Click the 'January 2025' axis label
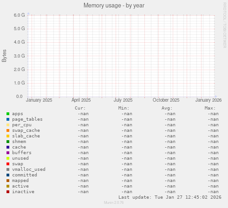 tap(39, 100)
